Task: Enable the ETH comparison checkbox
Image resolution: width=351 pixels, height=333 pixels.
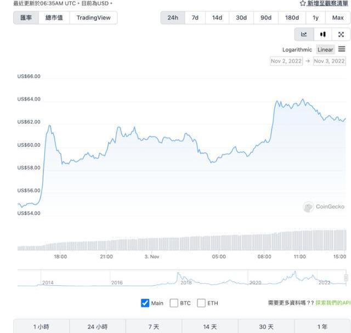Action: tap(201, 303)
